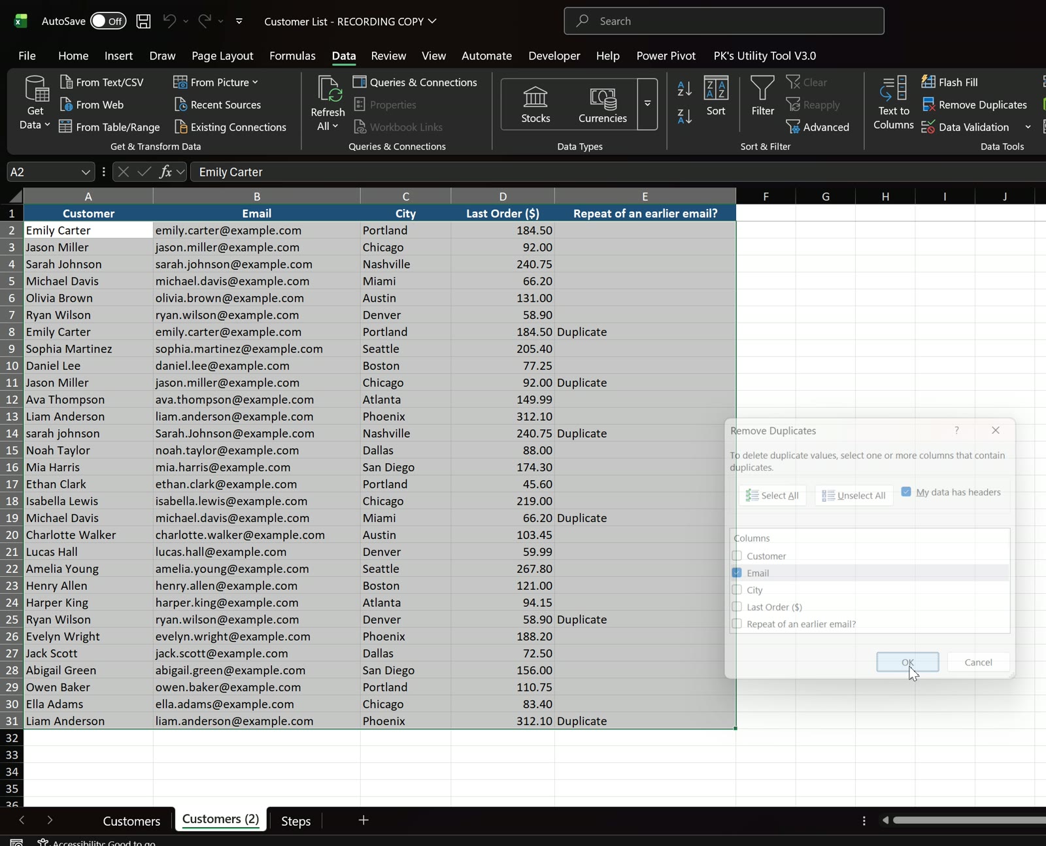Switch to the Power Pivot tab
This screenshot has height=846, width=1046.
click(666, 56)
